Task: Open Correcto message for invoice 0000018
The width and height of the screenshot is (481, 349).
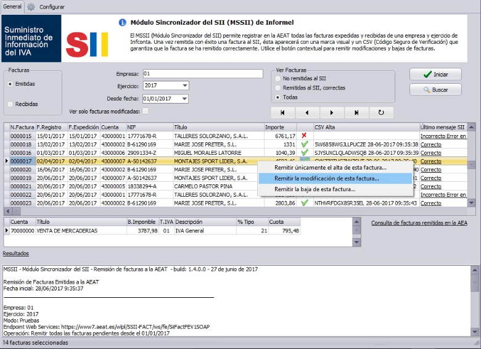Action: [x=430, y=144]
